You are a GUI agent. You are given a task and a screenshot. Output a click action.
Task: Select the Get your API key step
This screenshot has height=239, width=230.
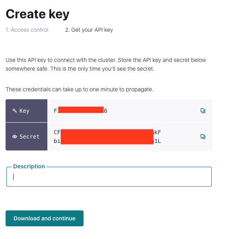click(x=89, y=30)
